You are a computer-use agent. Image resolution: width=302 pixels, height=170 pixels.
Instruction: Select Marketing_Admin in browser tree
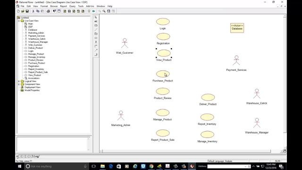pos(36,33)
